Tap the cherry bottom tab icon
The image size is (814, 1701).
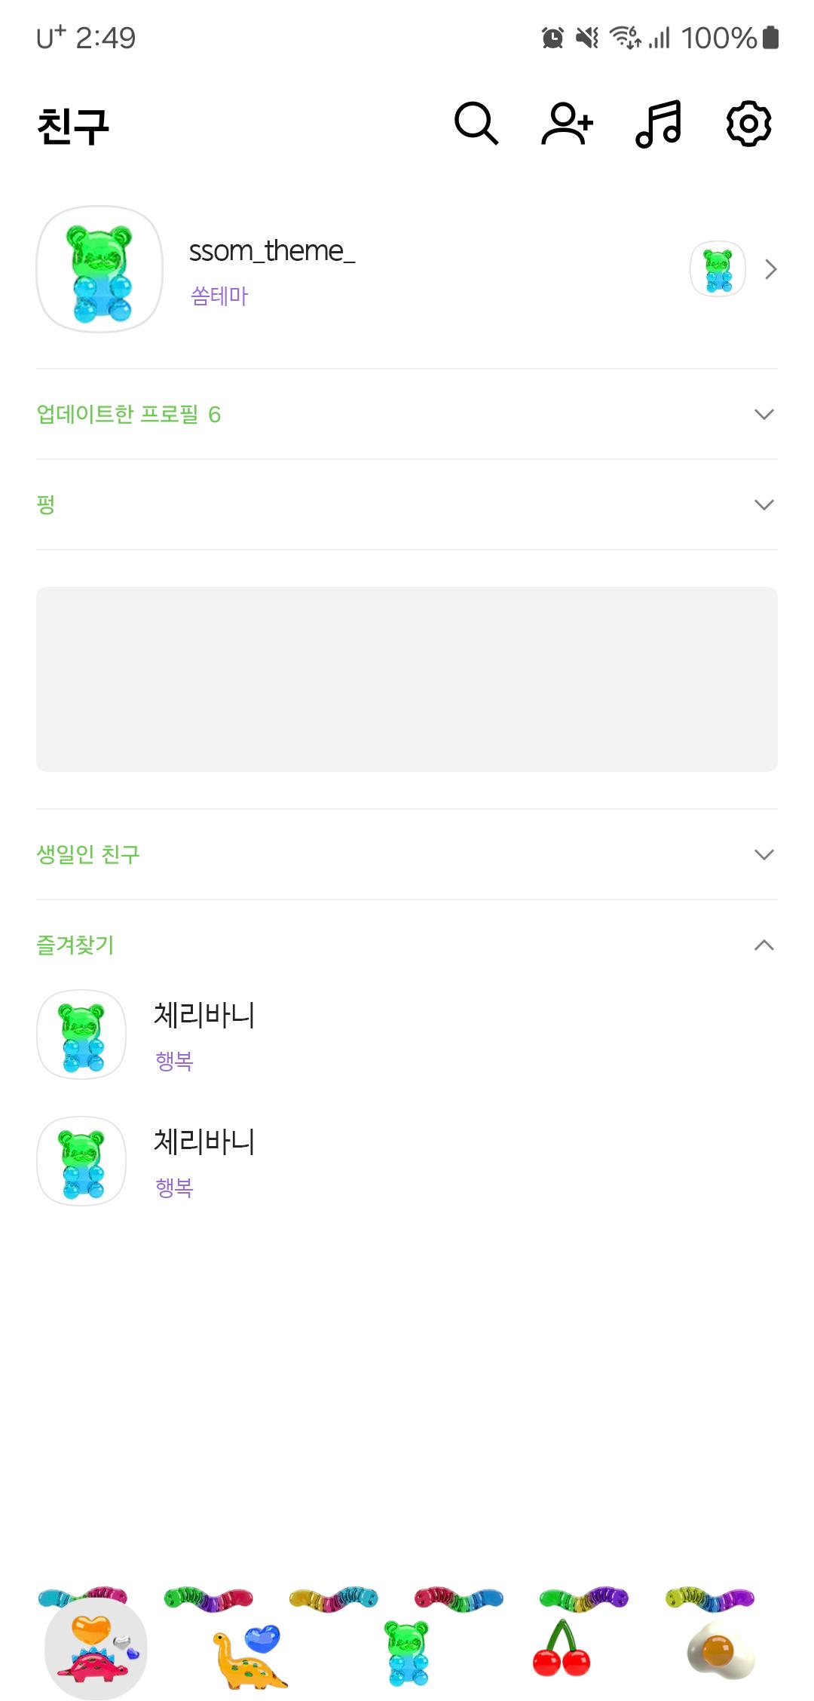click(562, 1649)
